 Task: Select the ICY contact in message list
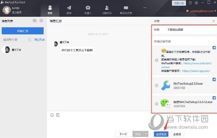coord(23,50)
